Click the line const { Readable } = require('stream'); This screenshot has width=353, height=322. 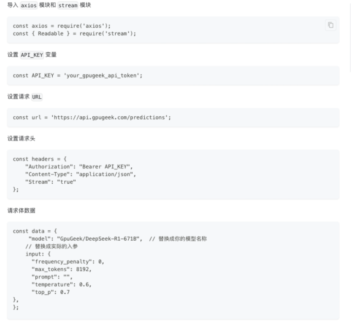click(x=75, y=34)
